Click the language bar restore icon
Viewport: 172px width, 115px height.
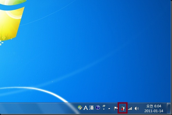pyautogui.click(x=104, y=106)
